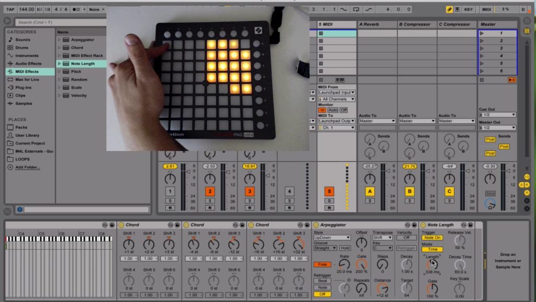This screenshot has width=536, height=302.
Task: Select the 5 MIDI track header
Action: tap(337, 24)
